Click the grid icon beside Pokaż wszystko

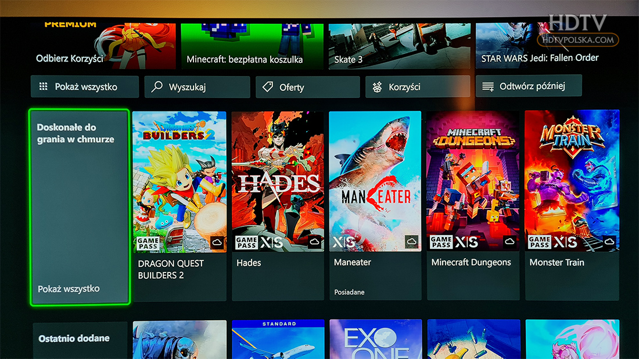pos(43,86)
